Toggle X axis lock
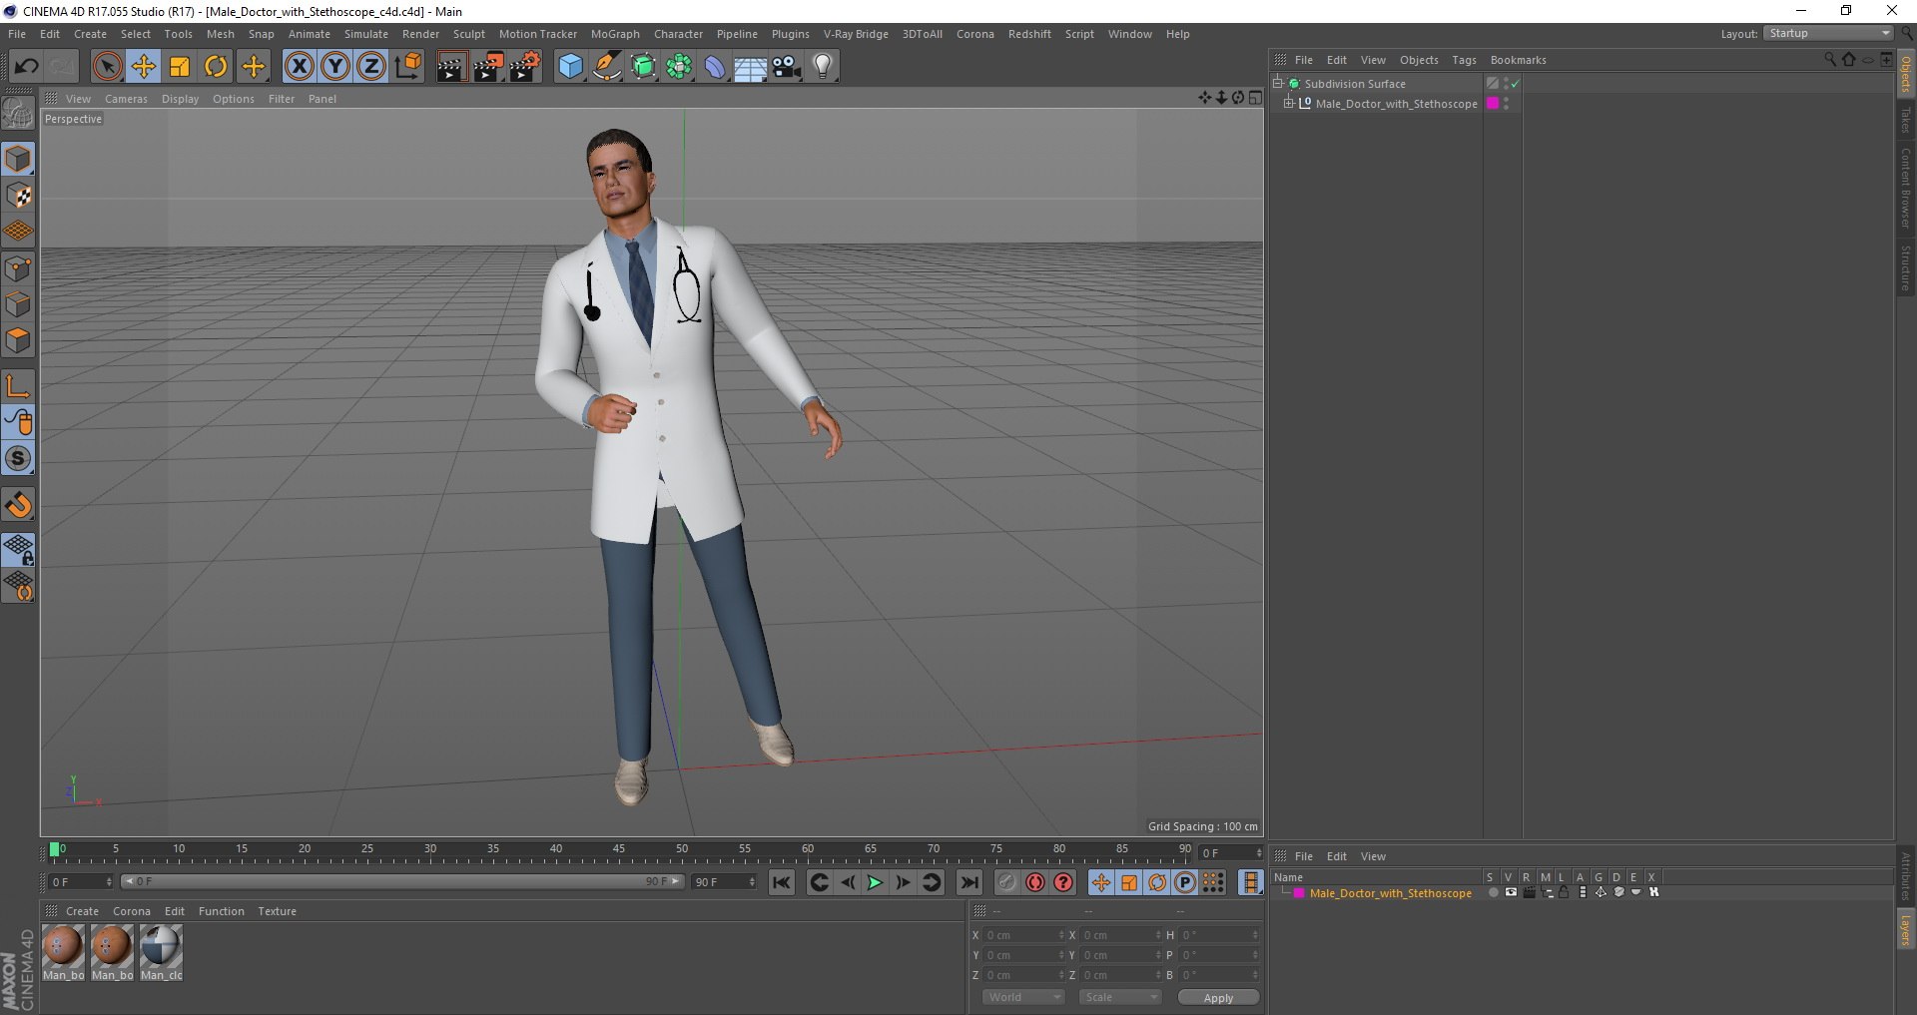The width and height of the screenshot is (1917, 1015). [x=299, y=67]
